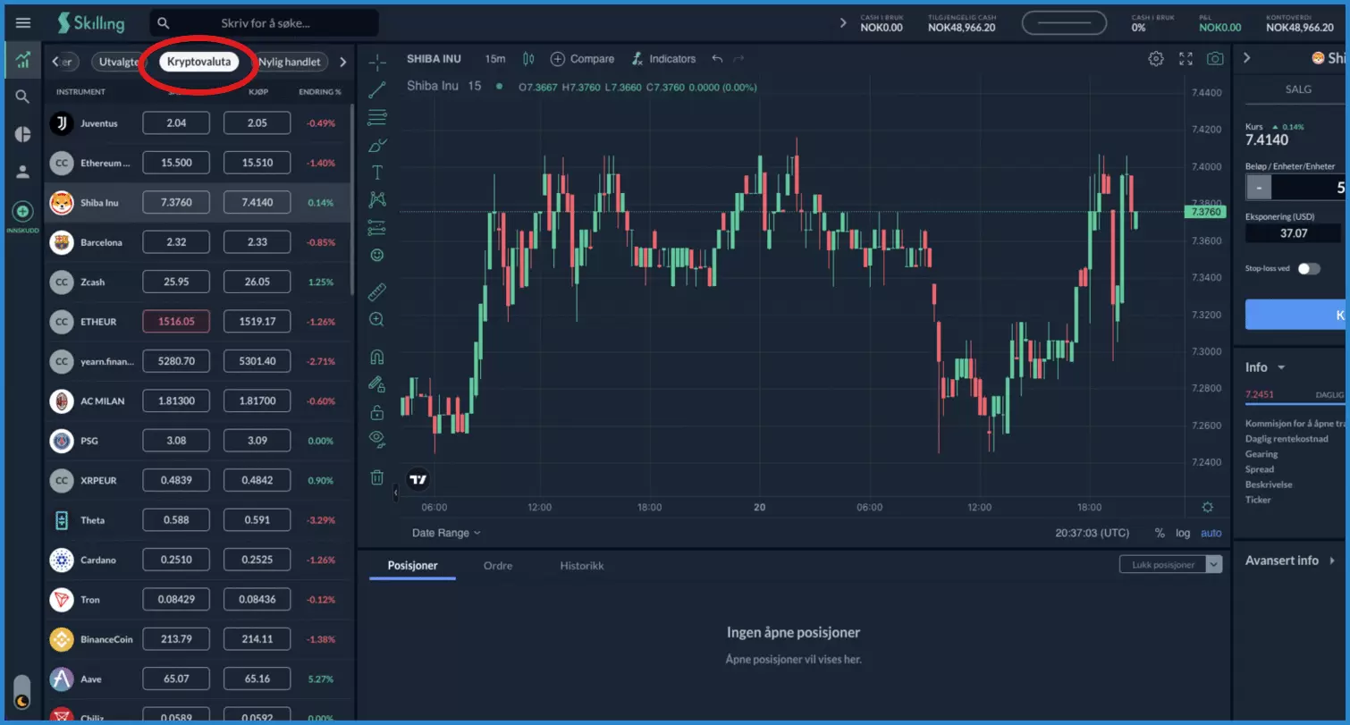Expand the Date Range dropdown
Screen dimensions: 1350x725
tap(446, 533)
